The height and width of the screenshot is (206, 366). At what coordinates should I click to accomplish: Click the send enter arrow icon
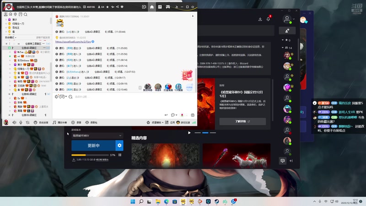tap(166, 115)
